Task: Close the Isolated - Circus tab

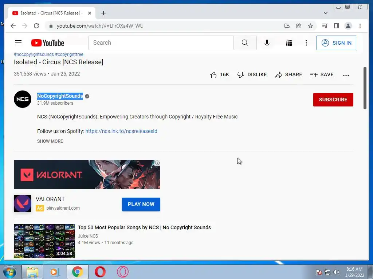Action: click(x=90, y=13)
